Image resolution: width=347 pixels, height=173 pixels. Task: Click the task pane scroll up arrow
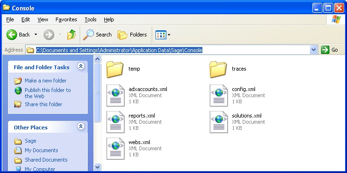tap(97, 59)
